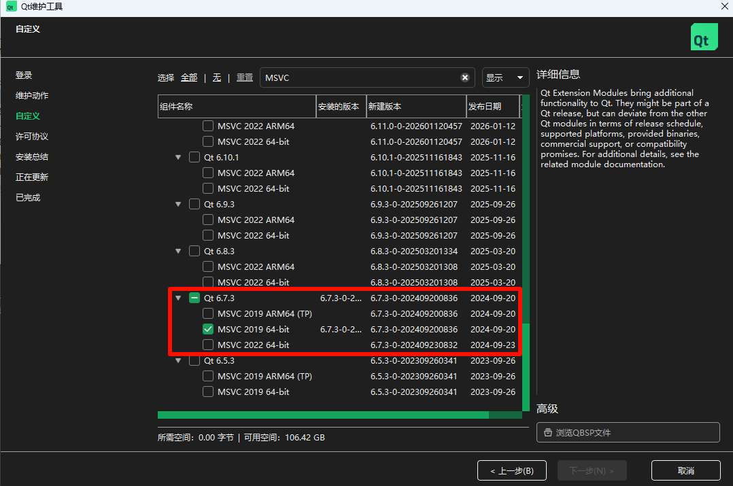
Task: Clear the MSVC search filter text
Action: pos(464,77)
